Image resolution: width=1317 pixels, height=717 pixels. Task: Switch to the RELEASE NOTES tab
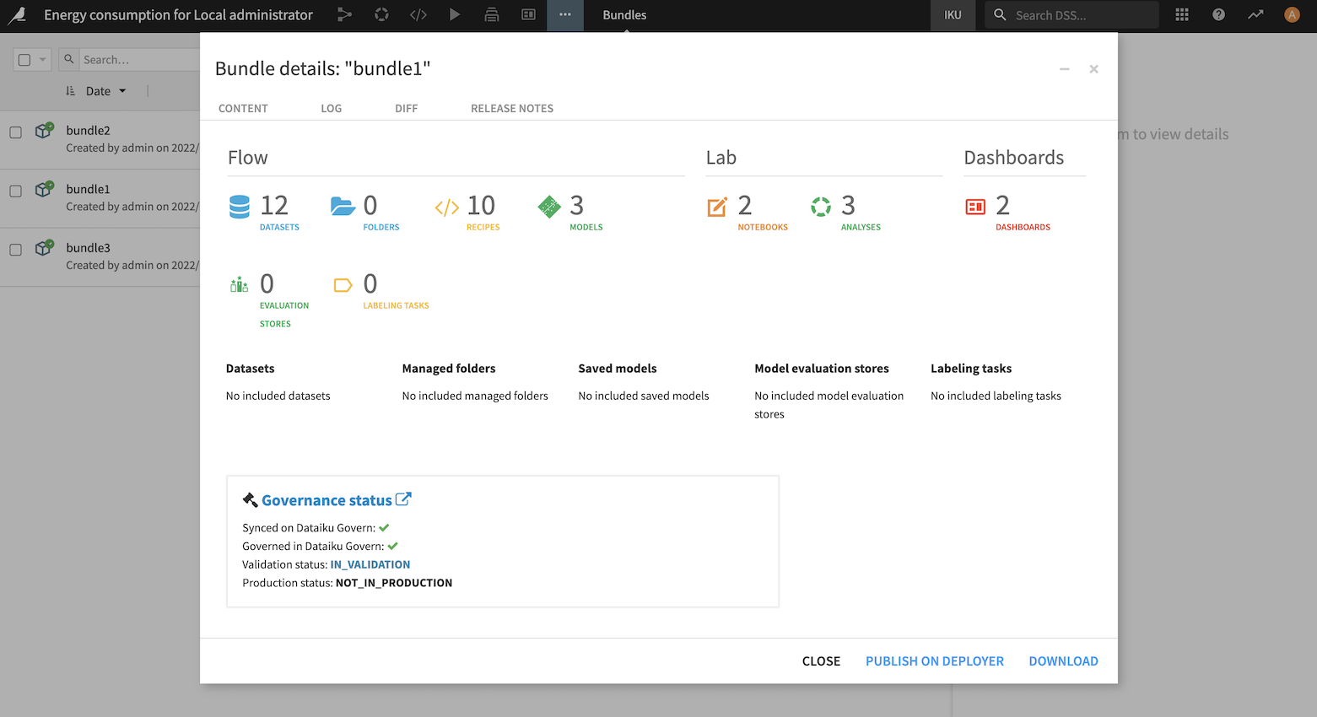(x=512, y=109)
